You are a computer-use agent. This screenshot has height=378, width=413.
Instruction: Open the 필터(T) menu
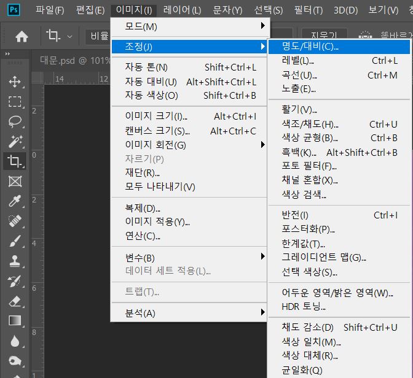(x=308, y=10)
